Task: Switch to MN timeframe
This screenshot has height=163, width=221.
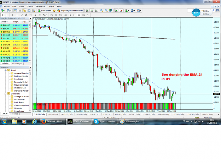Action: point(88,15)
